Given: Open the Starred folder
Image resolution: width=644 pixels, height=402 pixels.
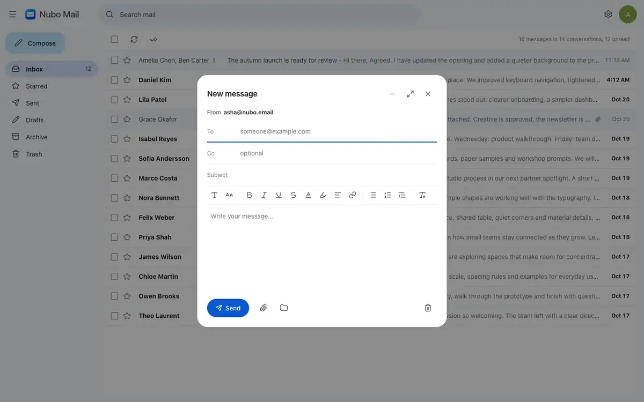Looking at the screenshot, I should coord(52,86).
